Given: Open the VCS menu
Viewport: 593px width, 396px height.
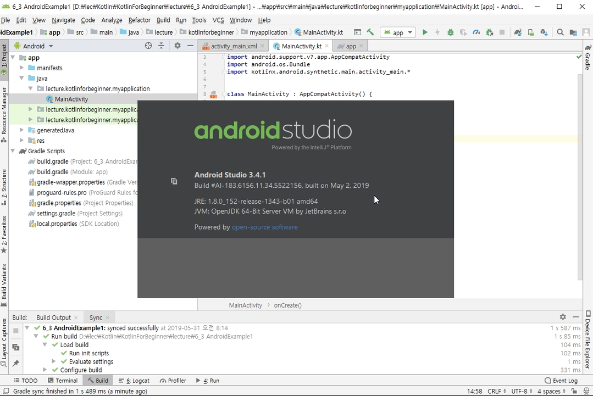Looking at the screenshot, I should (218, 20).
